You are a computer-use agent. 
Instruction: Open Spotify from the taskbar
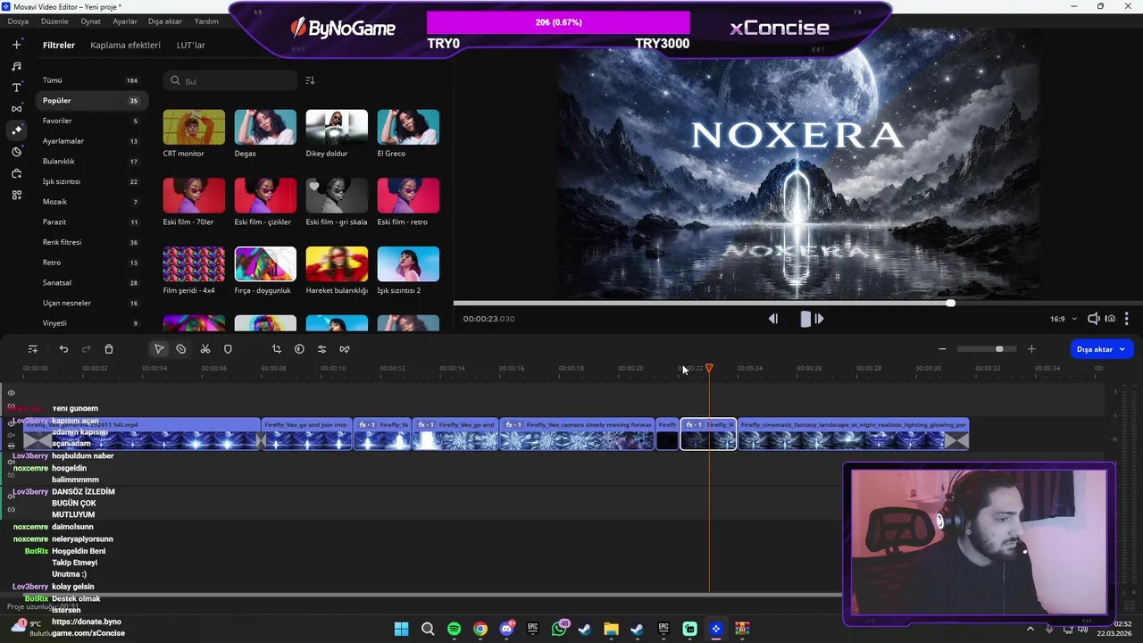click(454, 629)
